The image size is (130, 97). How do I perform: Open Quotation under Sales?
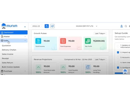pyautogui.click(x=6, y=46)
